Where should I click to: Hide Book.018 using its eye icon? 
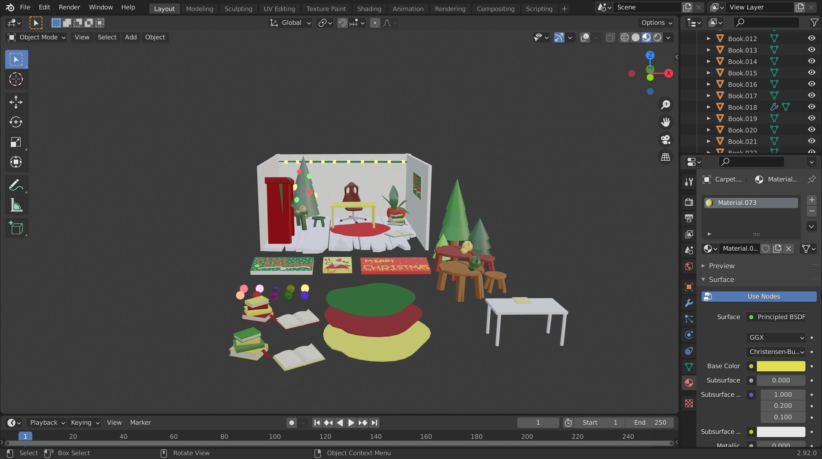click(811, 107)
